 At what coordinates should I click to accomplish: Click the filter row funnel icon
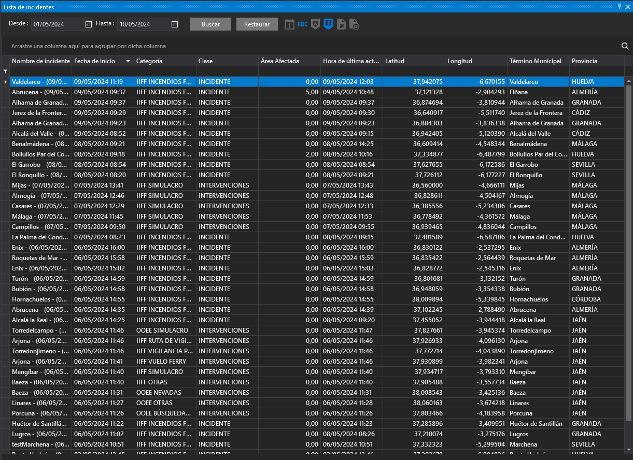point(6,71)
